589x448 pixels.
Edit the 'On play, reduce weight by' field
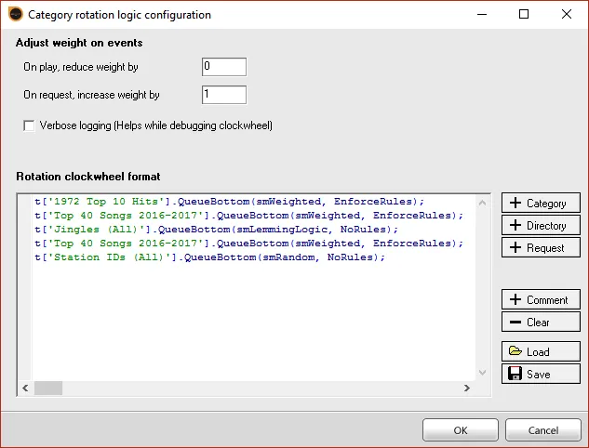pos(224,67)
